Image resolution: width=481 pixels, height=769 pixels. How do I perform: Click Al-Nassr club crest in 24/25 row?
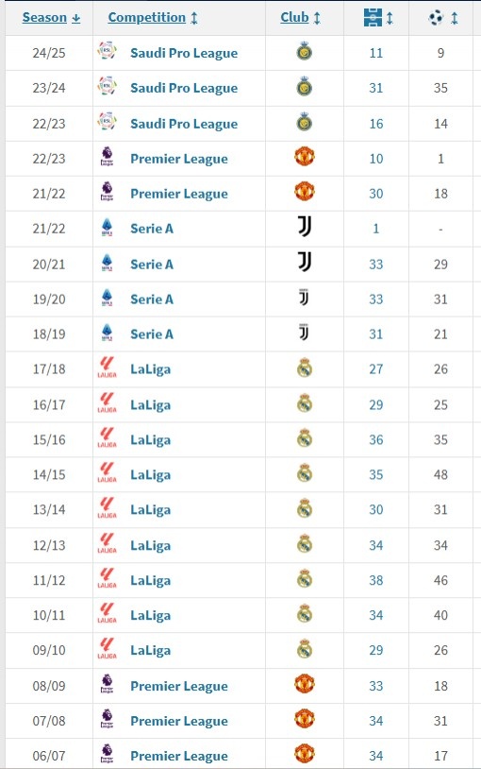[x=305, y=52]
